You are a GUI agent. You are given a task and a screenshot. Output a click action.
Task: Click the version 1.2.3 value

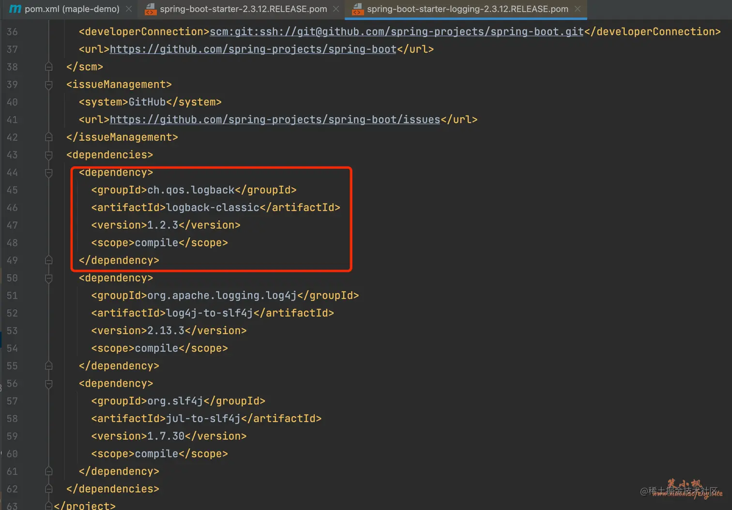(x=163, y=225)
